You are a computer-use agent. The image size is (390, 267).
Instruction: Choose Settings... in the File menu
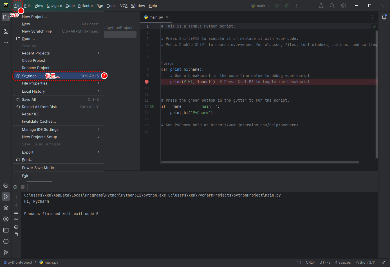[58, 76]
